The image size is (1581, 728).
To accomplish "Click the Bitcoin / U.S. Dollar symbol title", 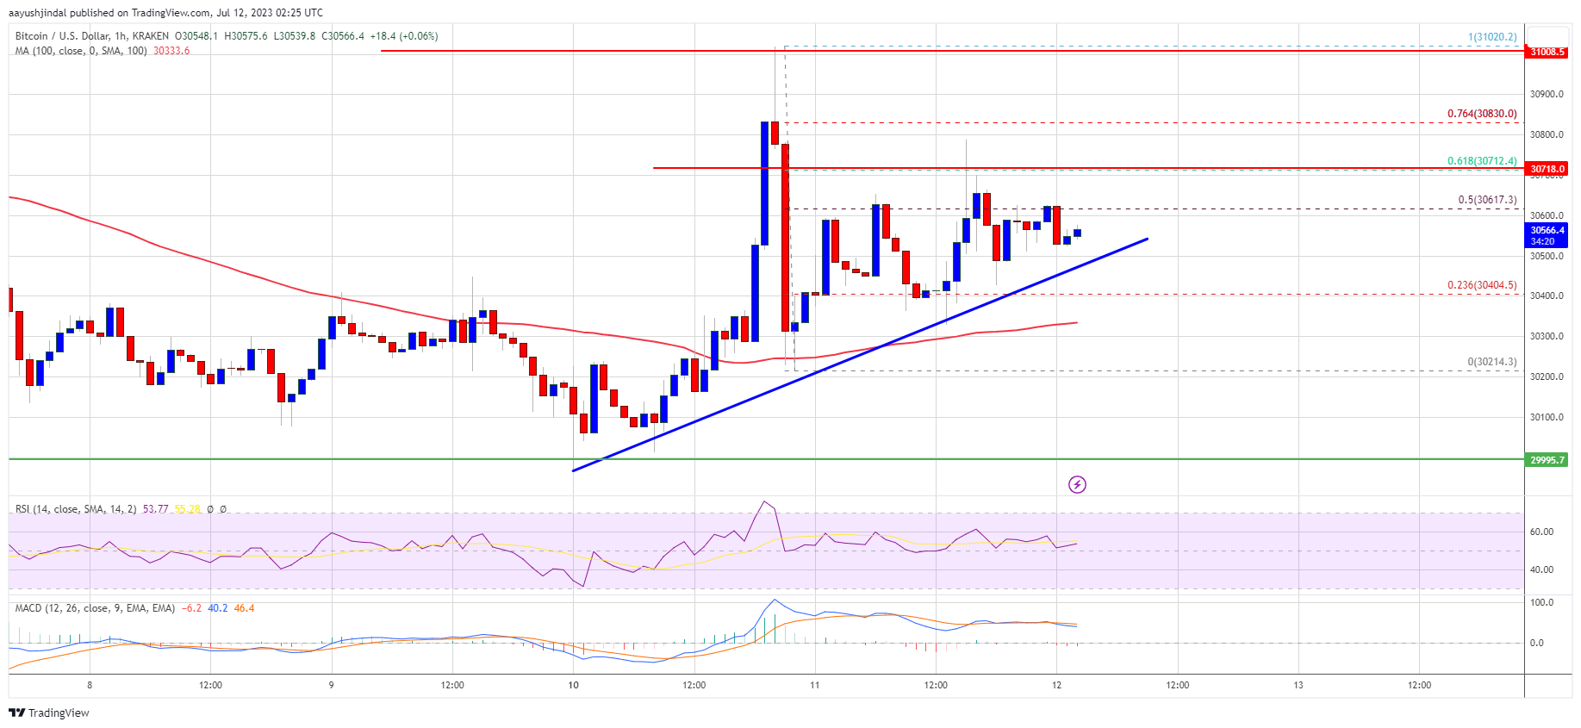I will click(62, 36).
